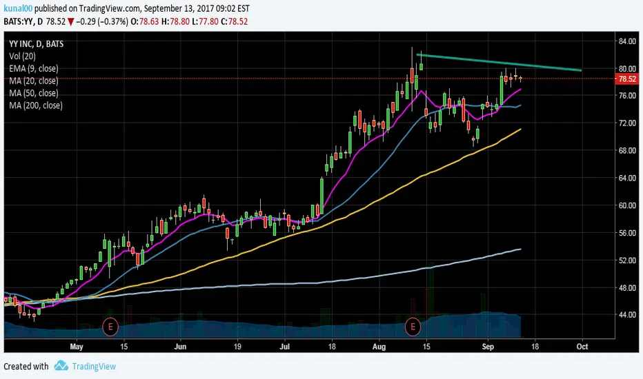
Task: Click the 52.00 price axis label
Action: (x=627, y=260)
